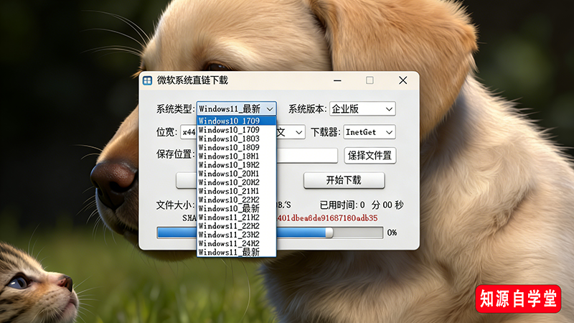Choose Windows11_24H2 from the dropdown list

tap(237, 244)
